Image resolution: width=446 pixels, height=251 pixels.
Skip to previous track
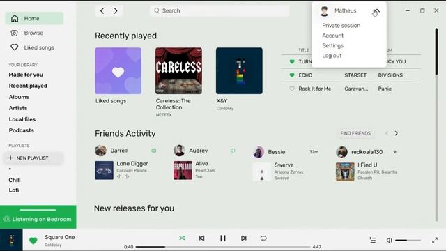(x=201, y=238)
